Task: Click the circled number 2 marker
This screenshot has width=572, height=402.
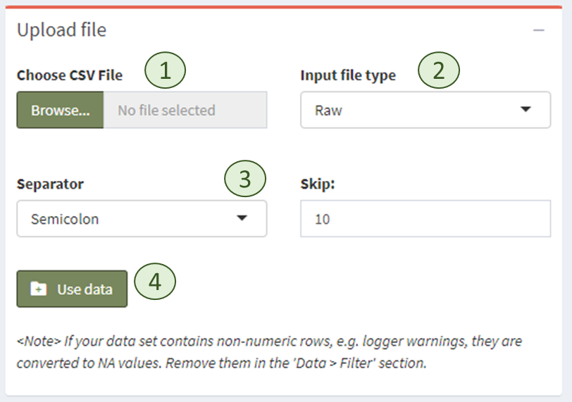Action: click(439, 71)
